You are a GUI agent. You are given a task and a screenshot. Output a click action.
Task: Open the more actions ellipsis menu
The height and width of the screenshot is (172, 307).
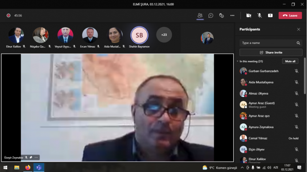coord(232,15)
